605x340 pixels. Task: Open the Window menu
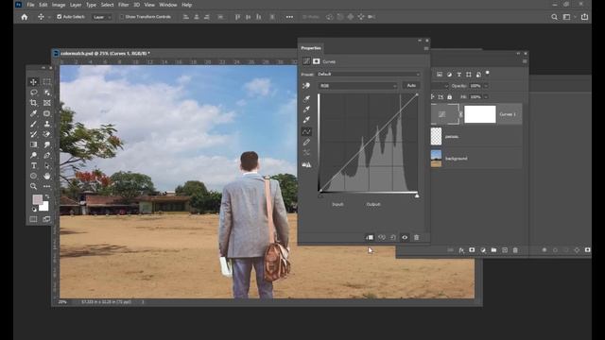point(168,5)
